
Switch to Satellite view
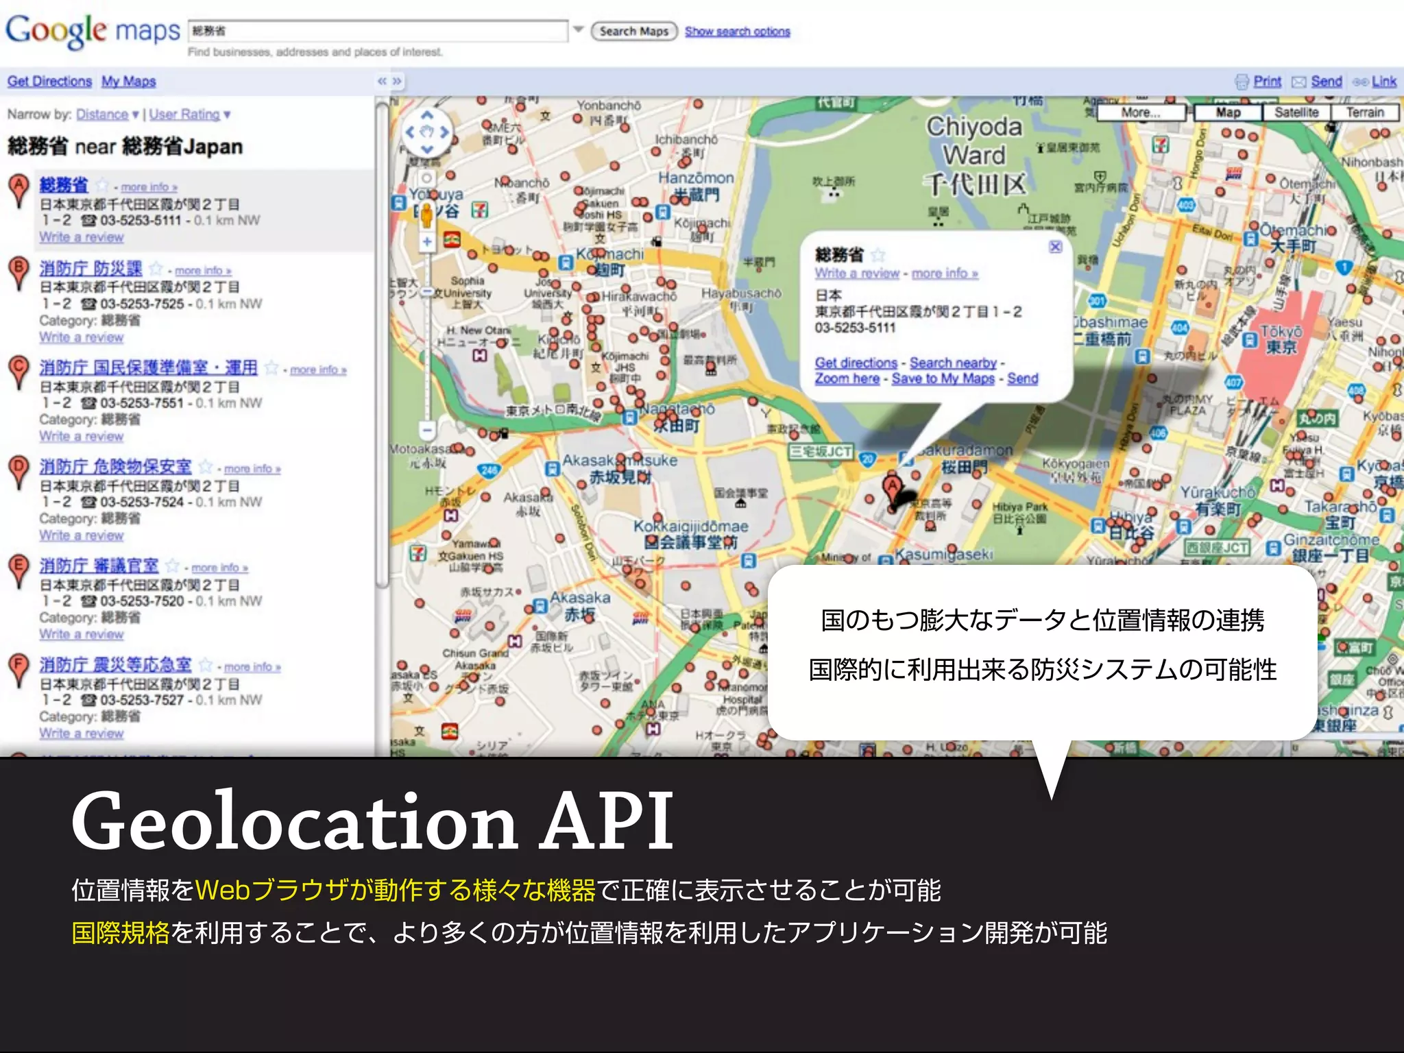coord(1296,112)
